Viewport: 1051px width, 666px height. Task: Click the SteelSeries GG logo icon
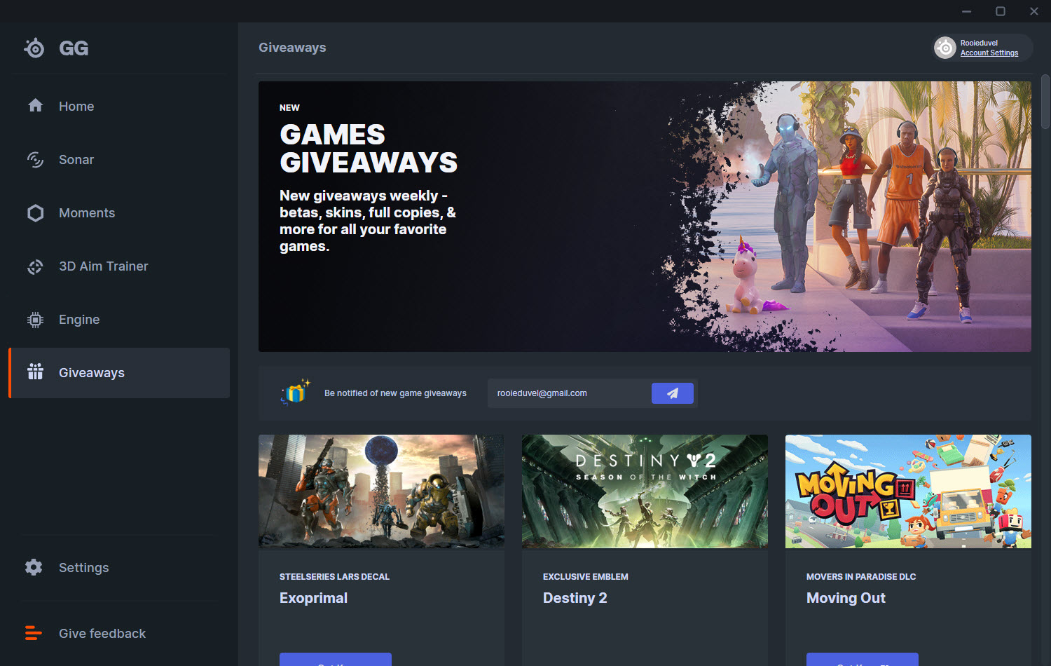tap(34, 48)
